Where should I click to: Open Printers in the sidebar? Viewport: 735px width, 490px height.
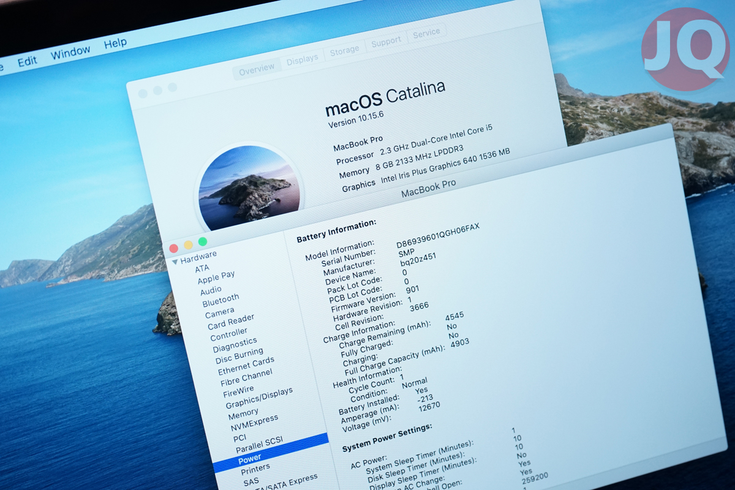(x=255, y=470)
